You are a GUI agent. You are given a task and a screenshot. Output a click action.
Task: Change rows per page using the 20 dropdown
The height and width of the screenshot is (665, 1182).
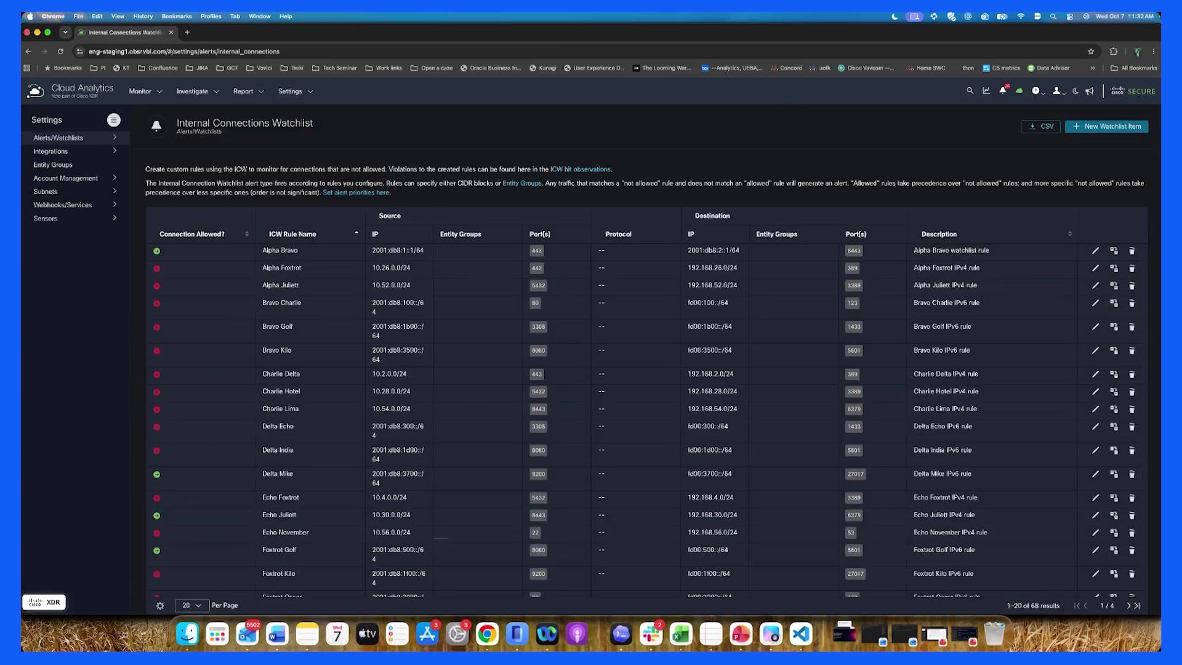[191, 606]
